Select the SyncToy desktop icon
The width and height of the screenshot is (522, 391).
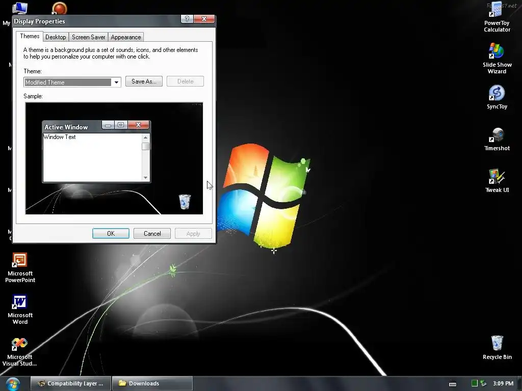(x=497, y=97)
